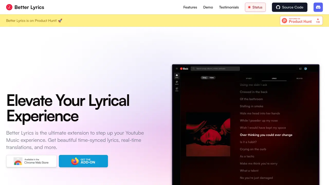Click the cast icon in demo header
The image size is (329, 185).
(x=300, y=69)
